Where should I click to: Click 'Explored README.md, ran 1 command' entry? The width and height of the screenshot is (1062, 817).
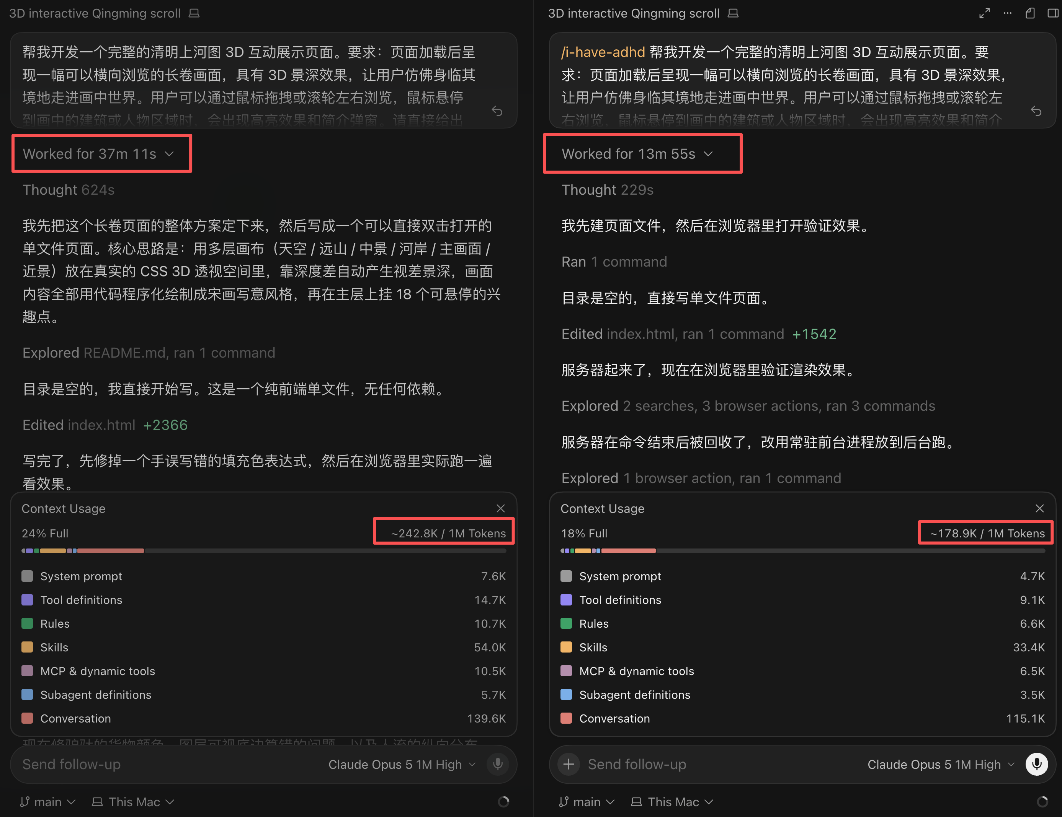point(149,352)
